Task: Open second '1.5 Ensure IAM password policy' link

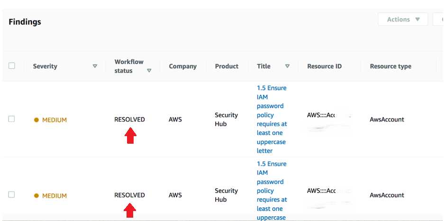Action: point(272,191)
